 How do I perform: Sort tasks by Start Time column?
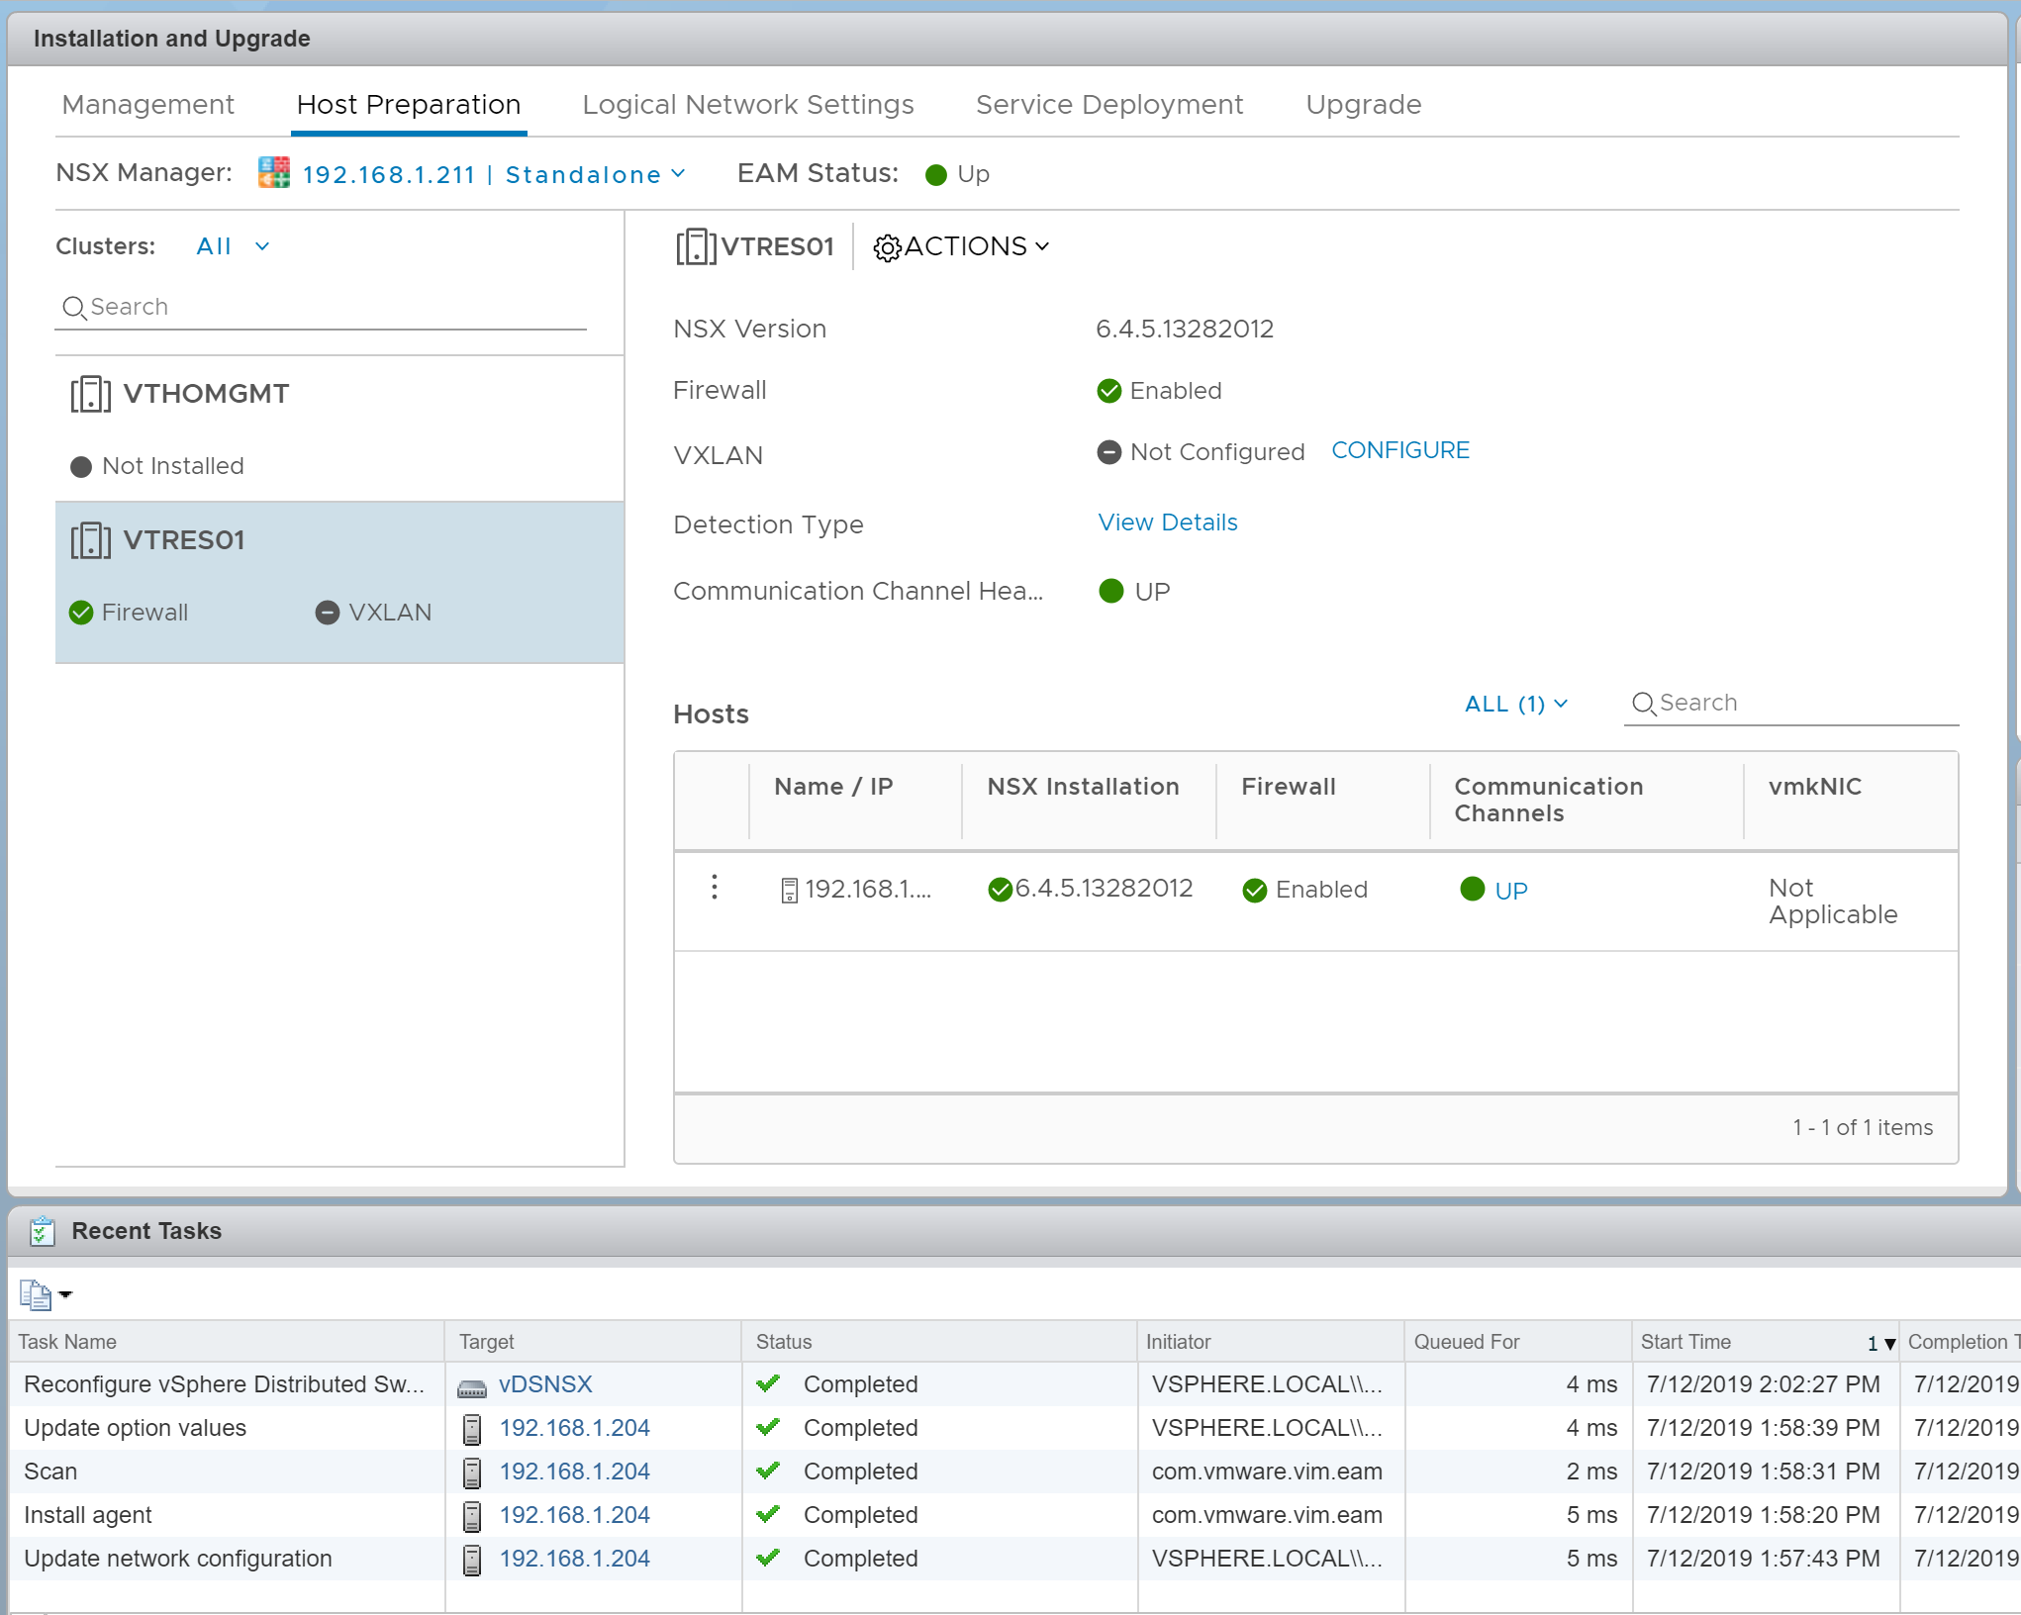pyautogui.click(x=1685, y=1342)
